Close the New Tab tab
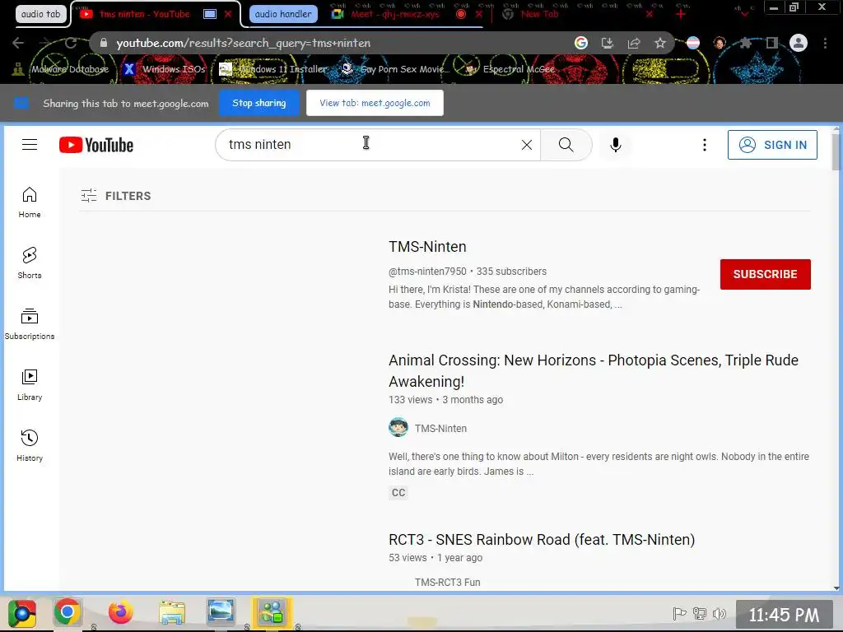This screenshot has height=632, width=843. click(649, 14)
